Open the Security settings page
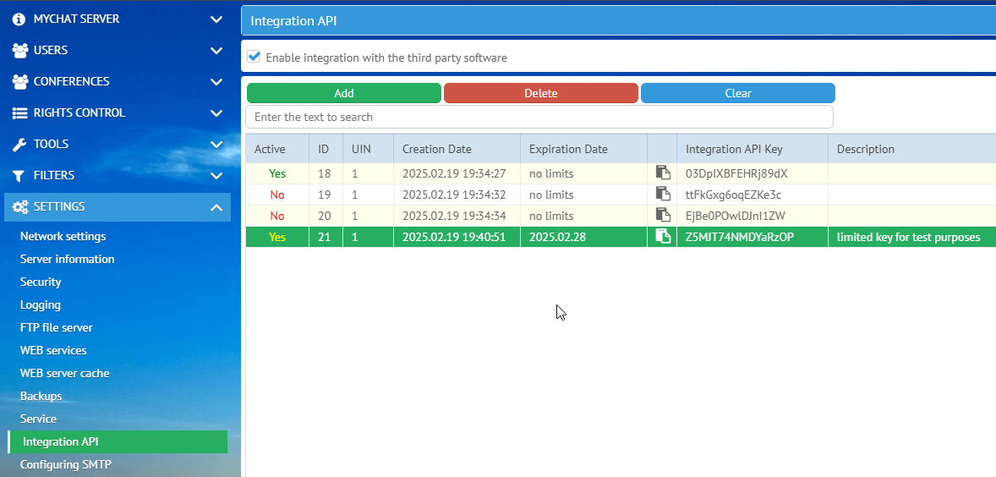 coord(41,282)
